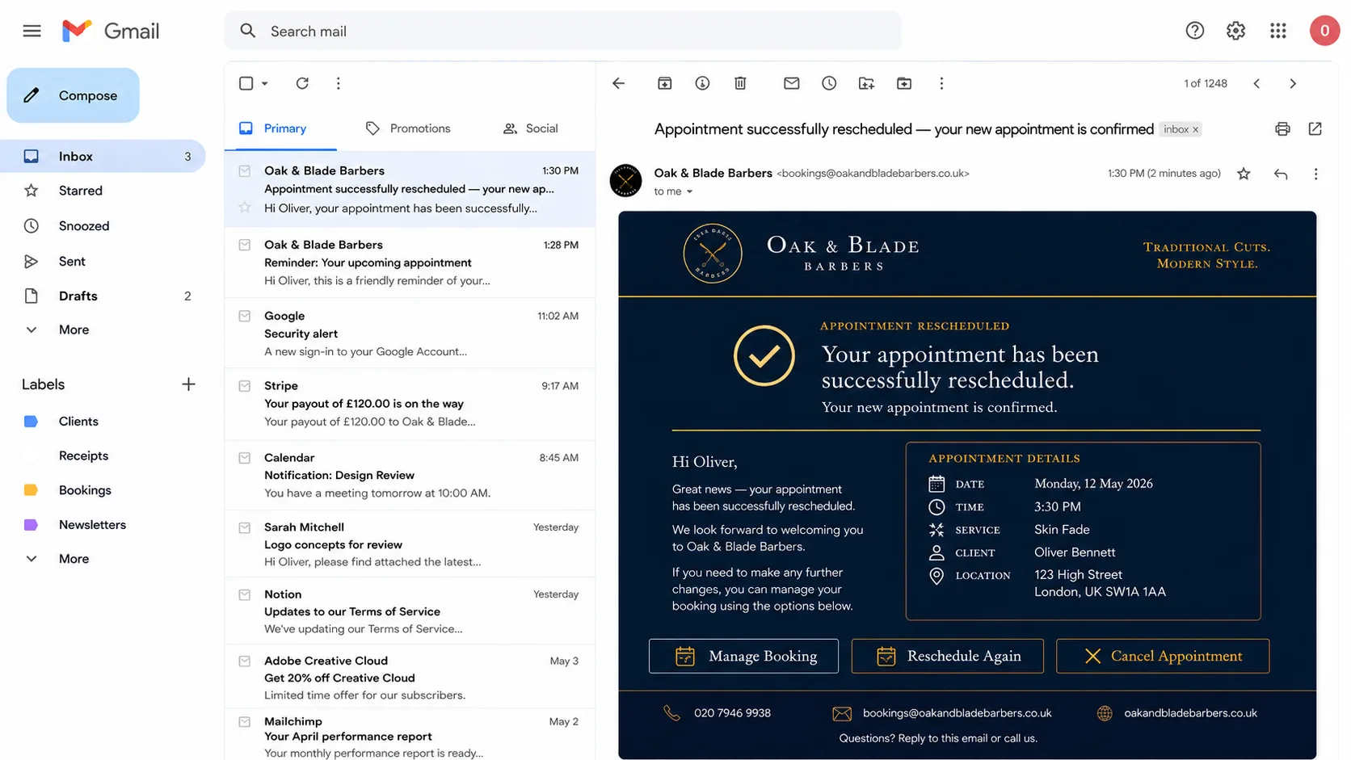Viewport: 1351px width, 760px height.
Task: Go to Inbox folder
Action: click(x=103, y=157)
